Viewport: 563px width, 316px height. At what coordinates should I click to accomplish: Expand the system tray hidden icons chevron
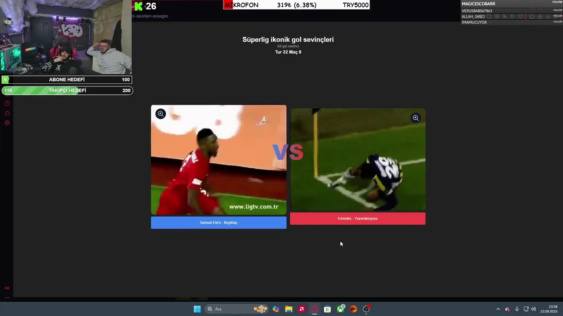[x=498, y=309]
